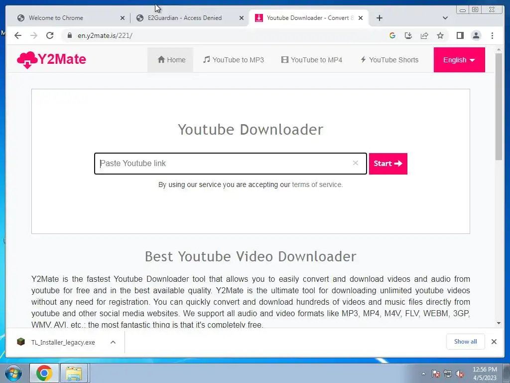Expand TL_Installer_legacy.exe download options arrow
510x383 pixels.
pos(113,342)
